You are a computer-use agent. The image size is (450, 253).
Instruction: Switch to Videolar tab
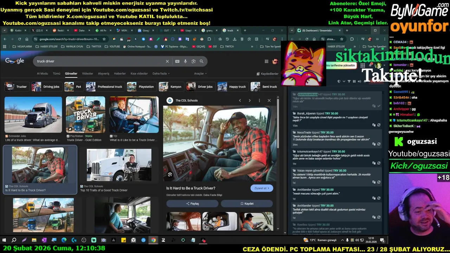tap(88, 73)
